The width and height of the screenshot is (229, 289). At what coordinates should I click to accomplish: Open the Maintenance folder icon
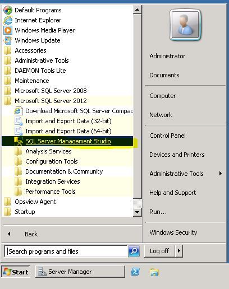point(7,81)
